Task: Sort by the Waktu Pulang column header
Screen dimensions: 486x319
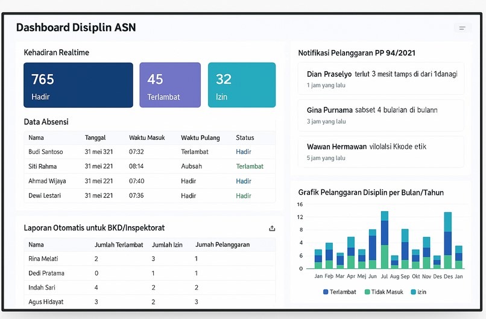Action: click(x=200, y=137)
